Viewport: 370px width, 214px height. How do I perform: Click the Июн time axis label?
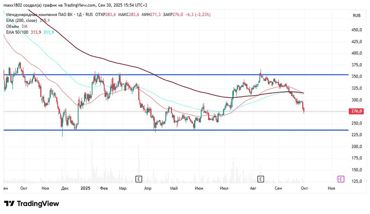pos(199,188)
